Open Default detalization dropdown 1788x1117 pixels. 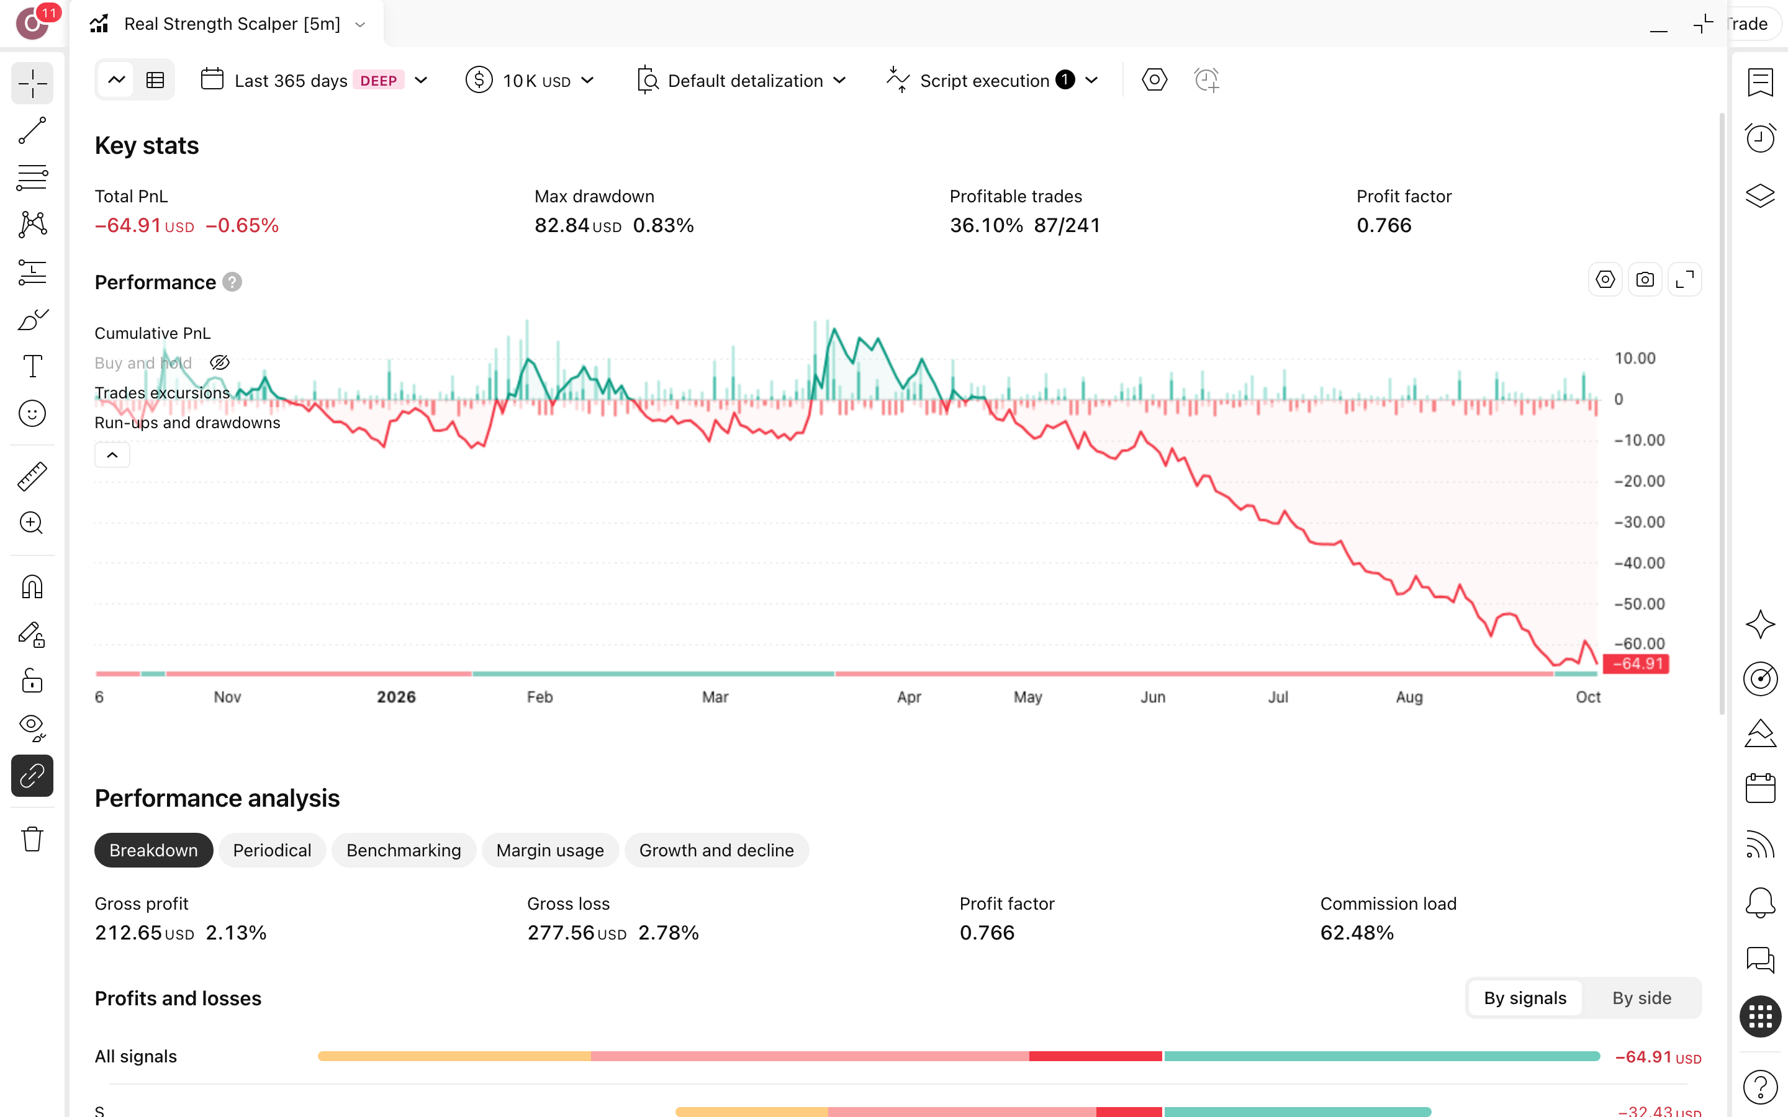741,80
